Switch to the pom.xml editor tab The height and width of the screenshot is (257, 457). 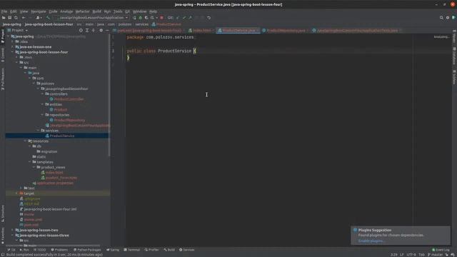pyautogui.click(x=149, y=30)
